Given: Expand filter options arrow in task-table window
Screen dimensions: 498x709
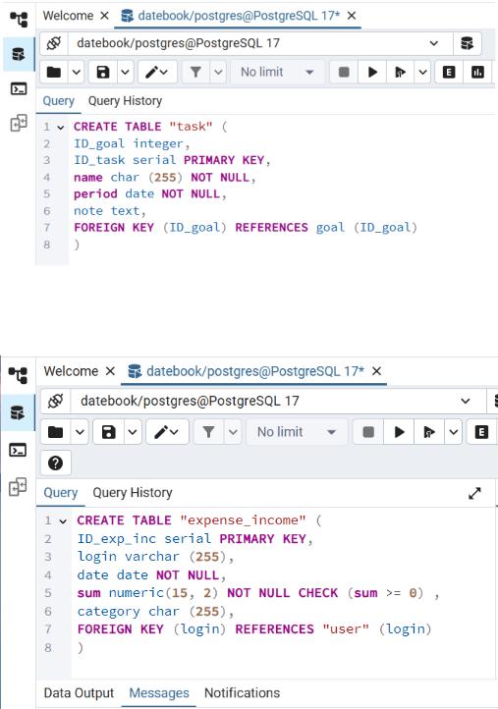Looking at the screenshot, I should tap(218, 72).
